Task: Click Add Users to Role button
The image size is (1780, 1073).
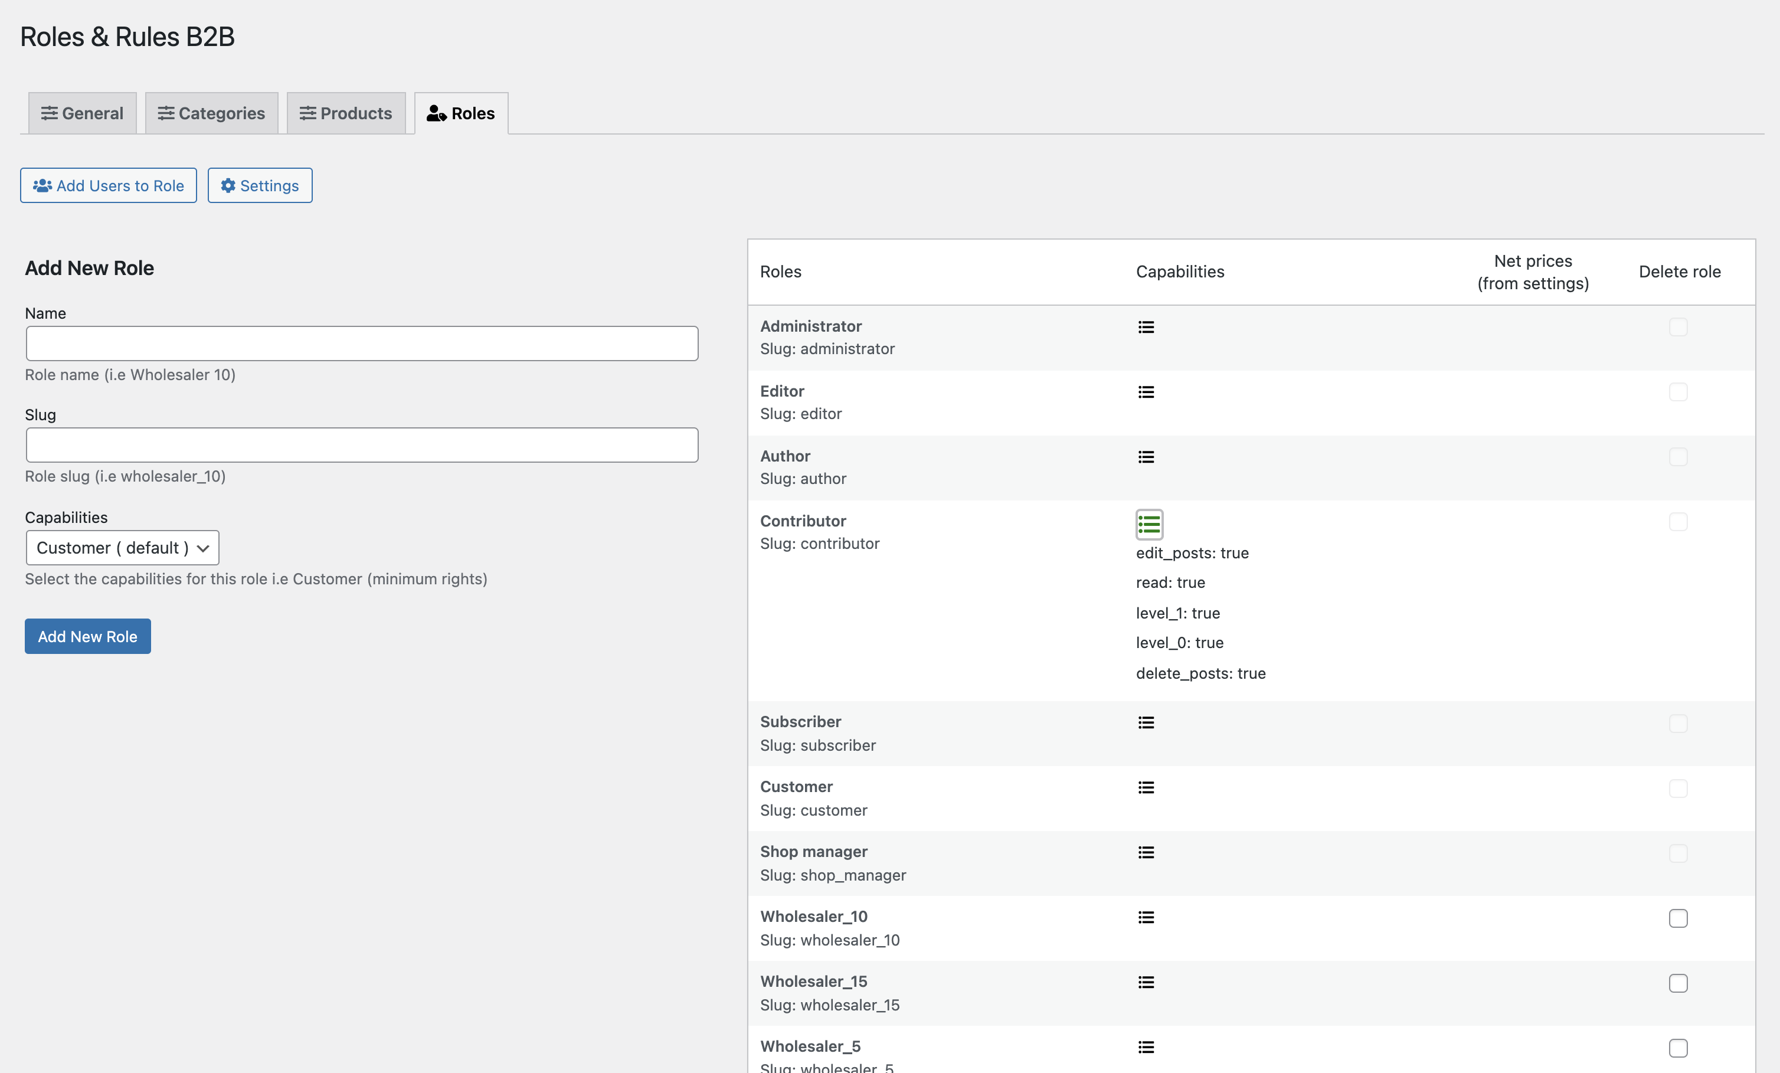Action: (x=109, y=186)
